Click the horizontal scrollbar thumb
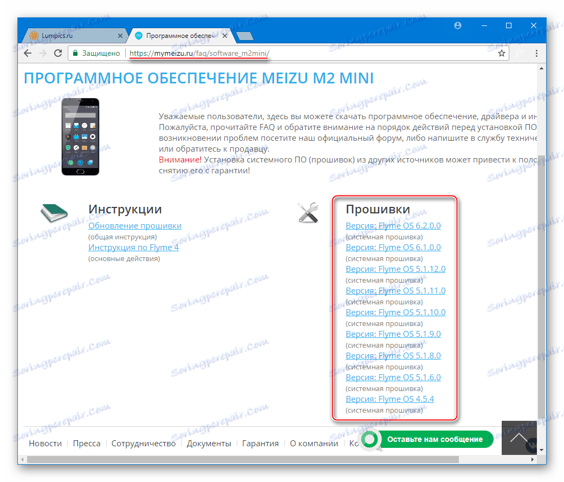The height and width of the screenshot is (482, 564). (x=243, y=459)
